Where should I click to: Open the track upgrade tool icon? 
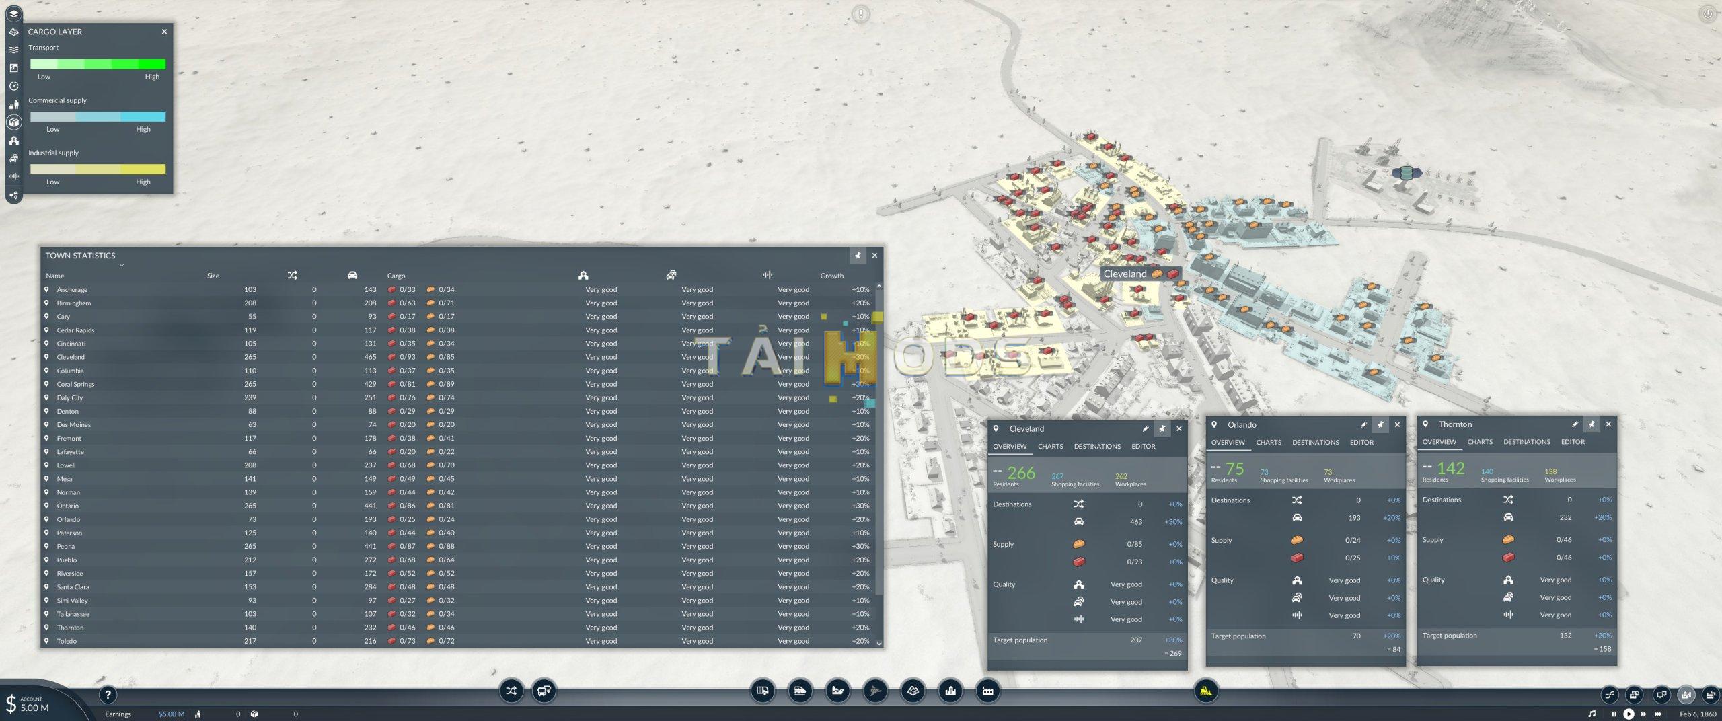[x=1609, y=695]
